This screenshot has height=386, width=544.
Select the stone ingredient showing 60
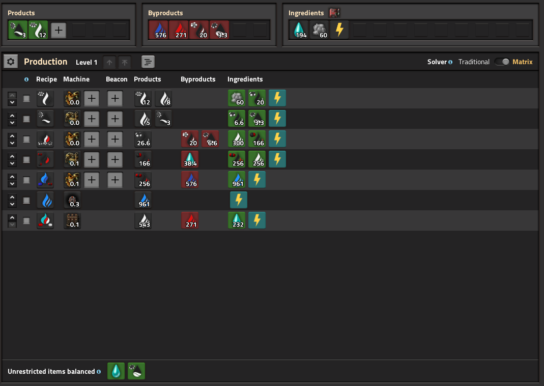tap(319, 30)
